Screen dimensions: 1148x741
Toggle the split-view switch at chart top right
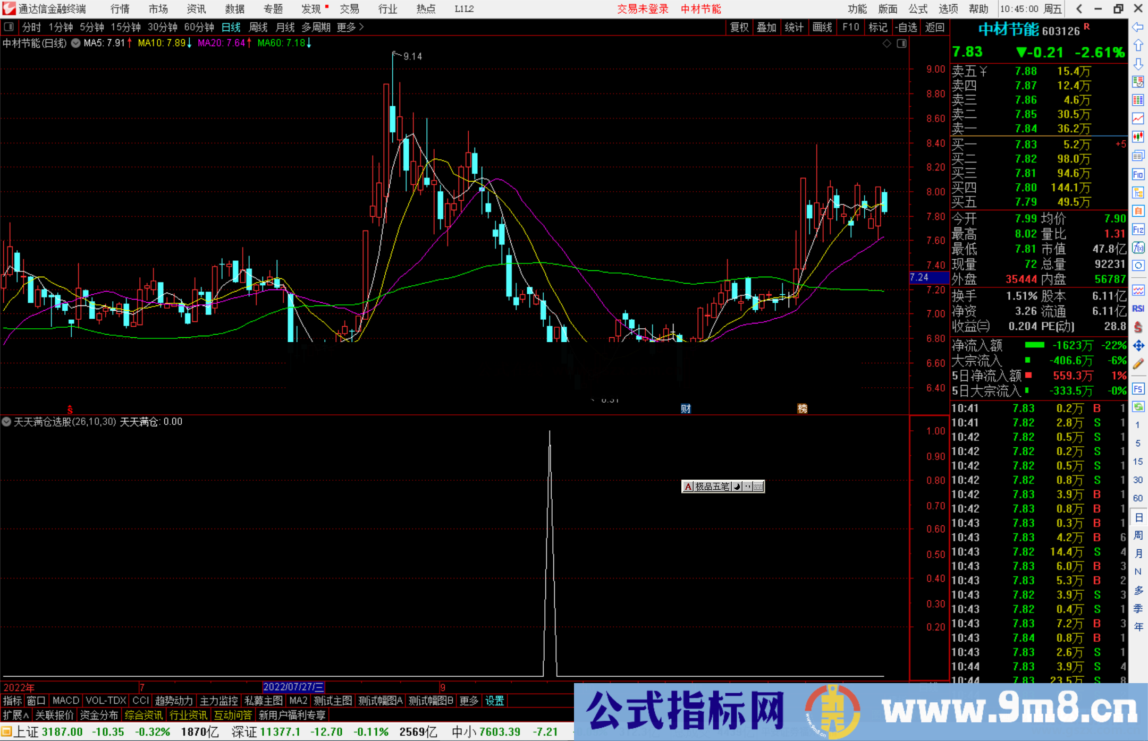pyautogui.click(x=902, y=43)
